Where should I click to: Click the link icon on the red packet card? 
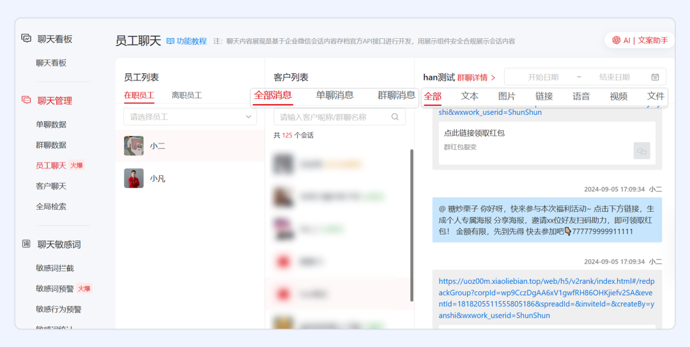point(641,151)
